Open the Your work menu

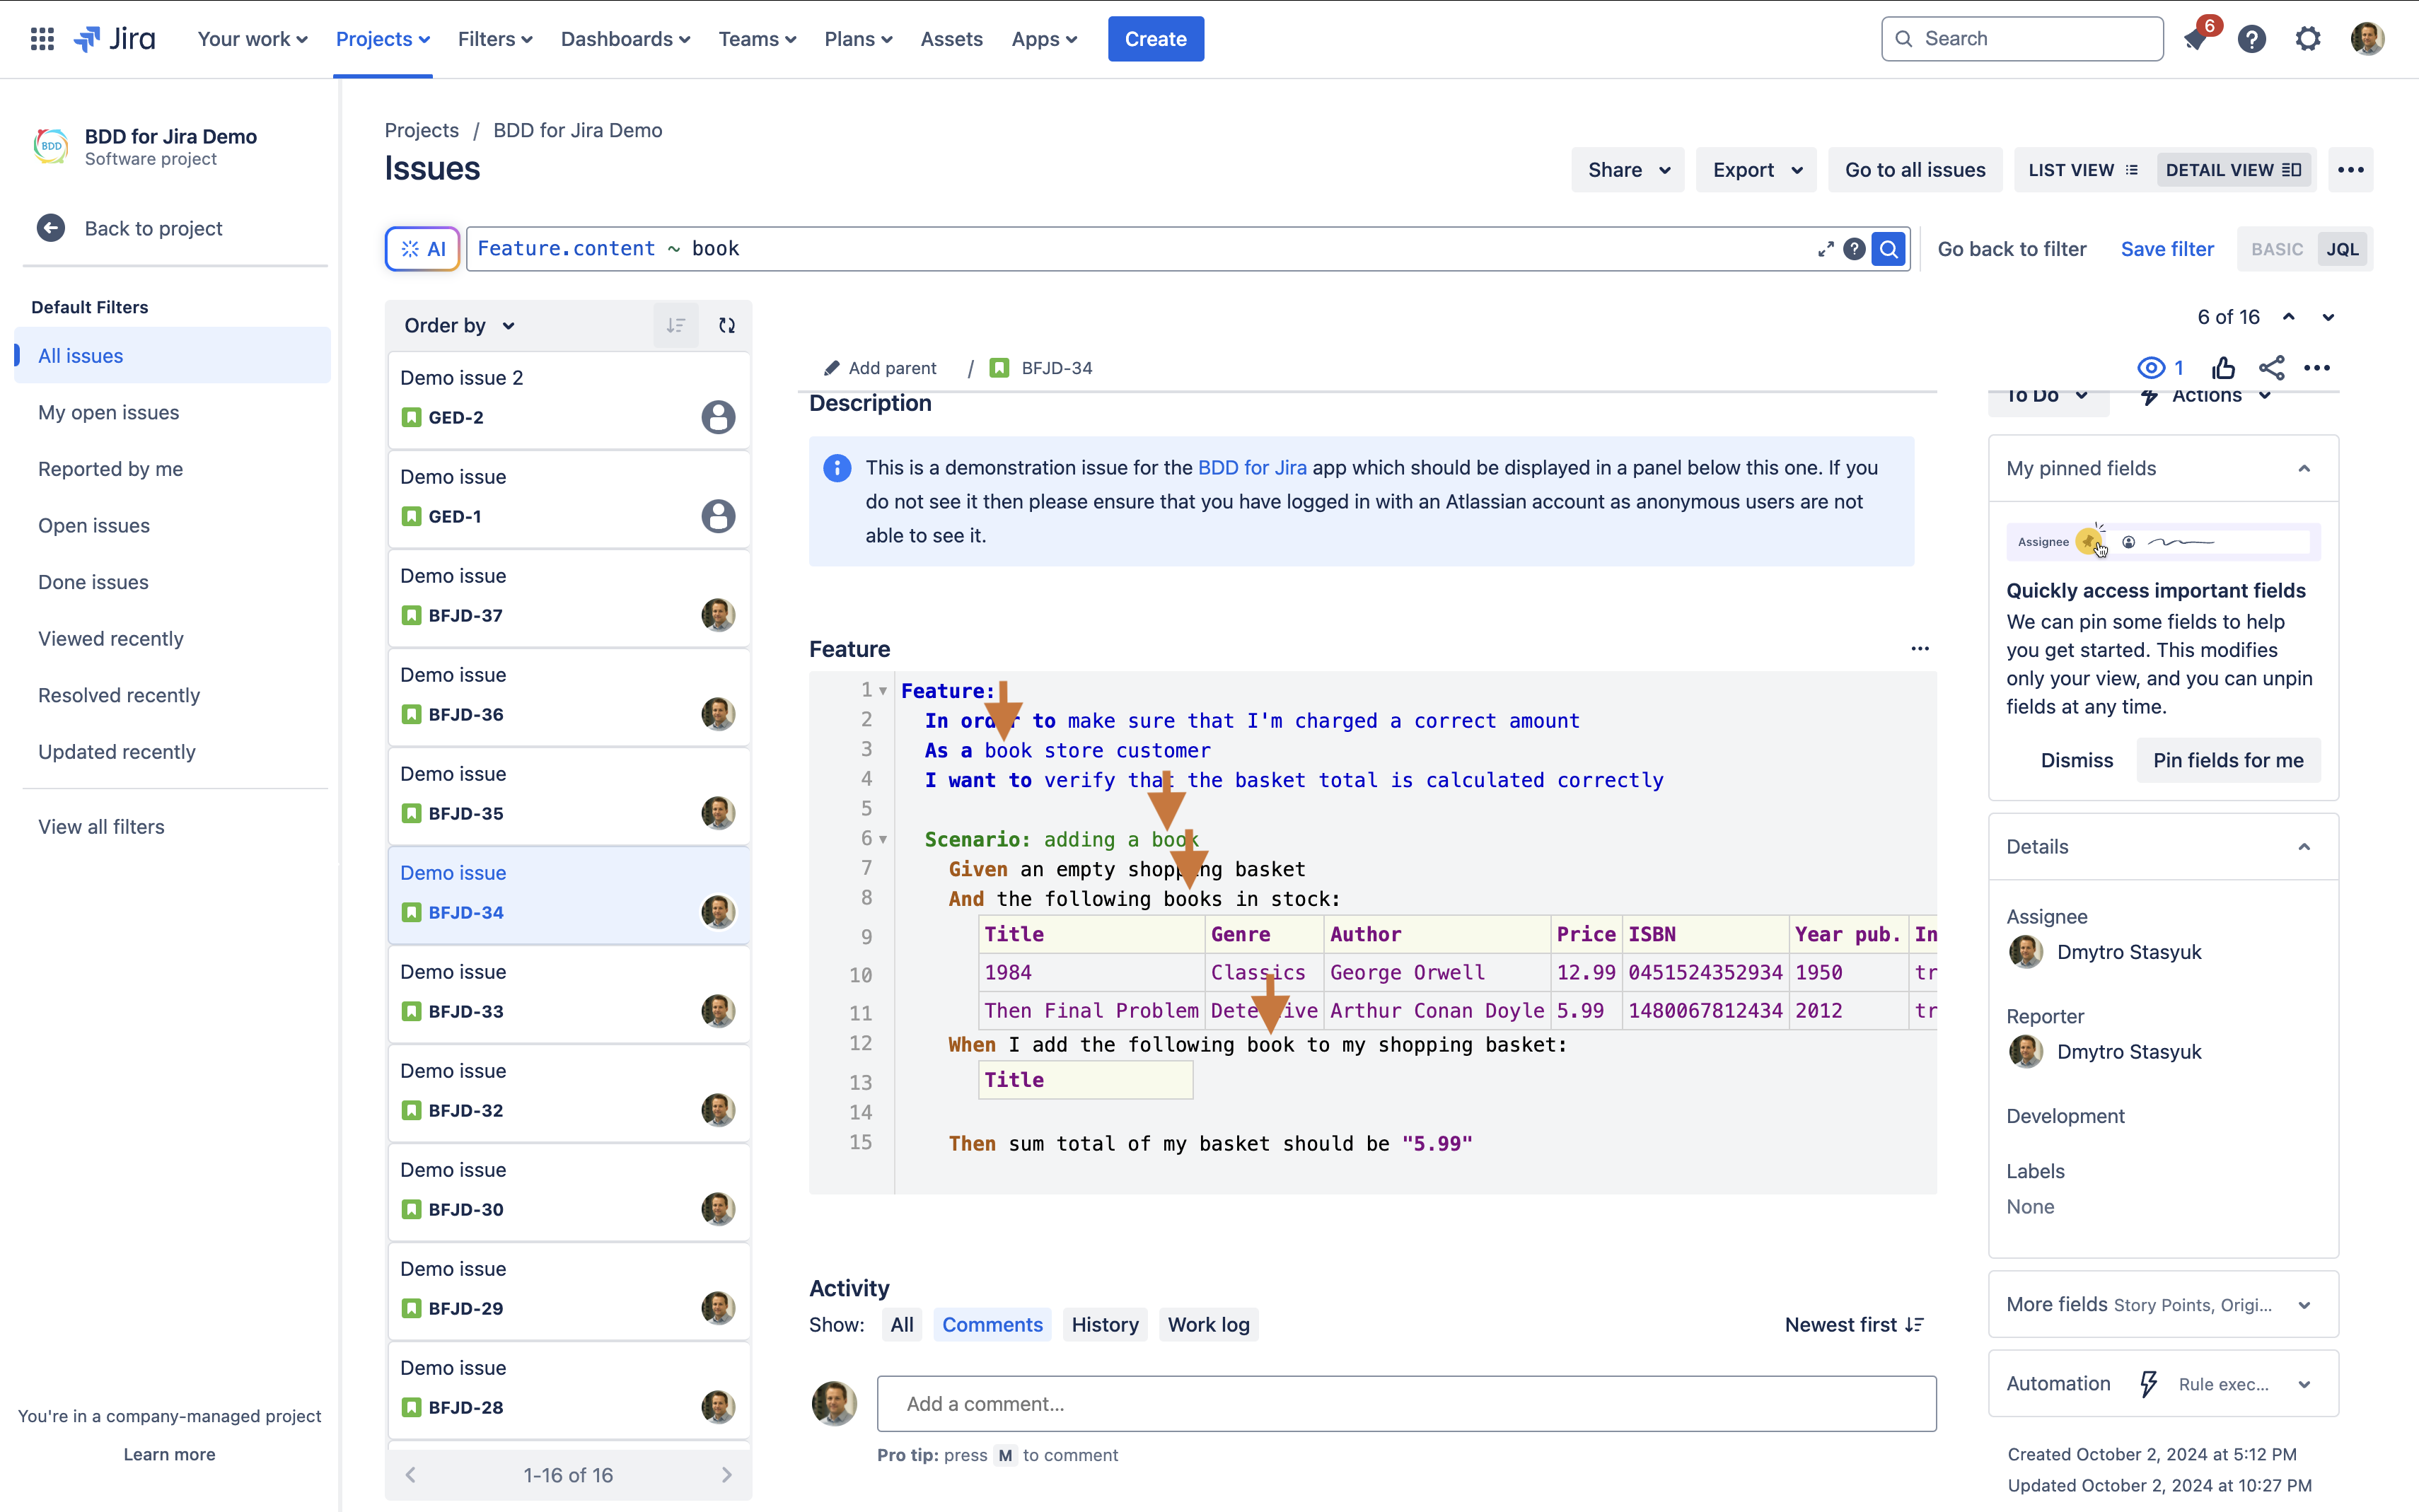[252, 39]
